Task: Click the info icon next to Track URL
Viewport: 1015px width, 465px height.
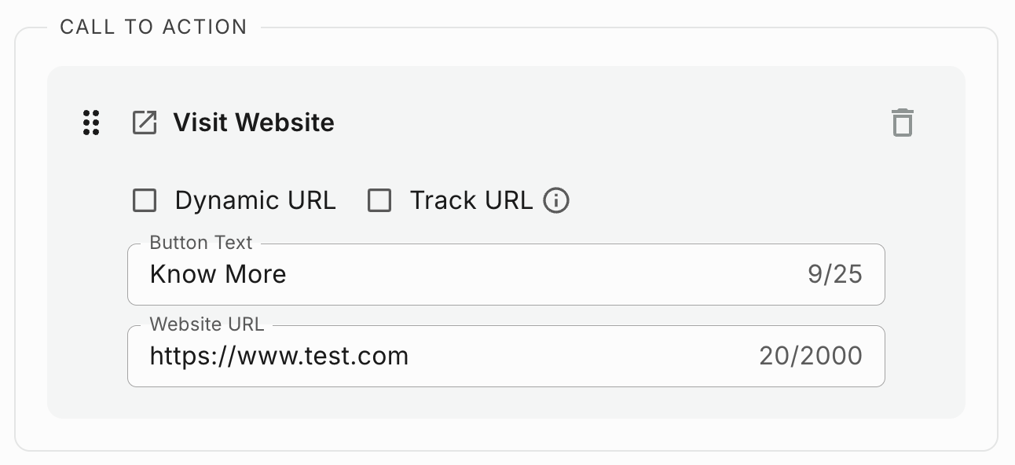Action: click(556, 201)
